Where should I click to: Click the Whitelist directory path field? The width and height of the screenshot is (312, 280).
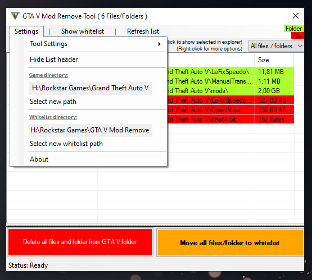[91, 130]
